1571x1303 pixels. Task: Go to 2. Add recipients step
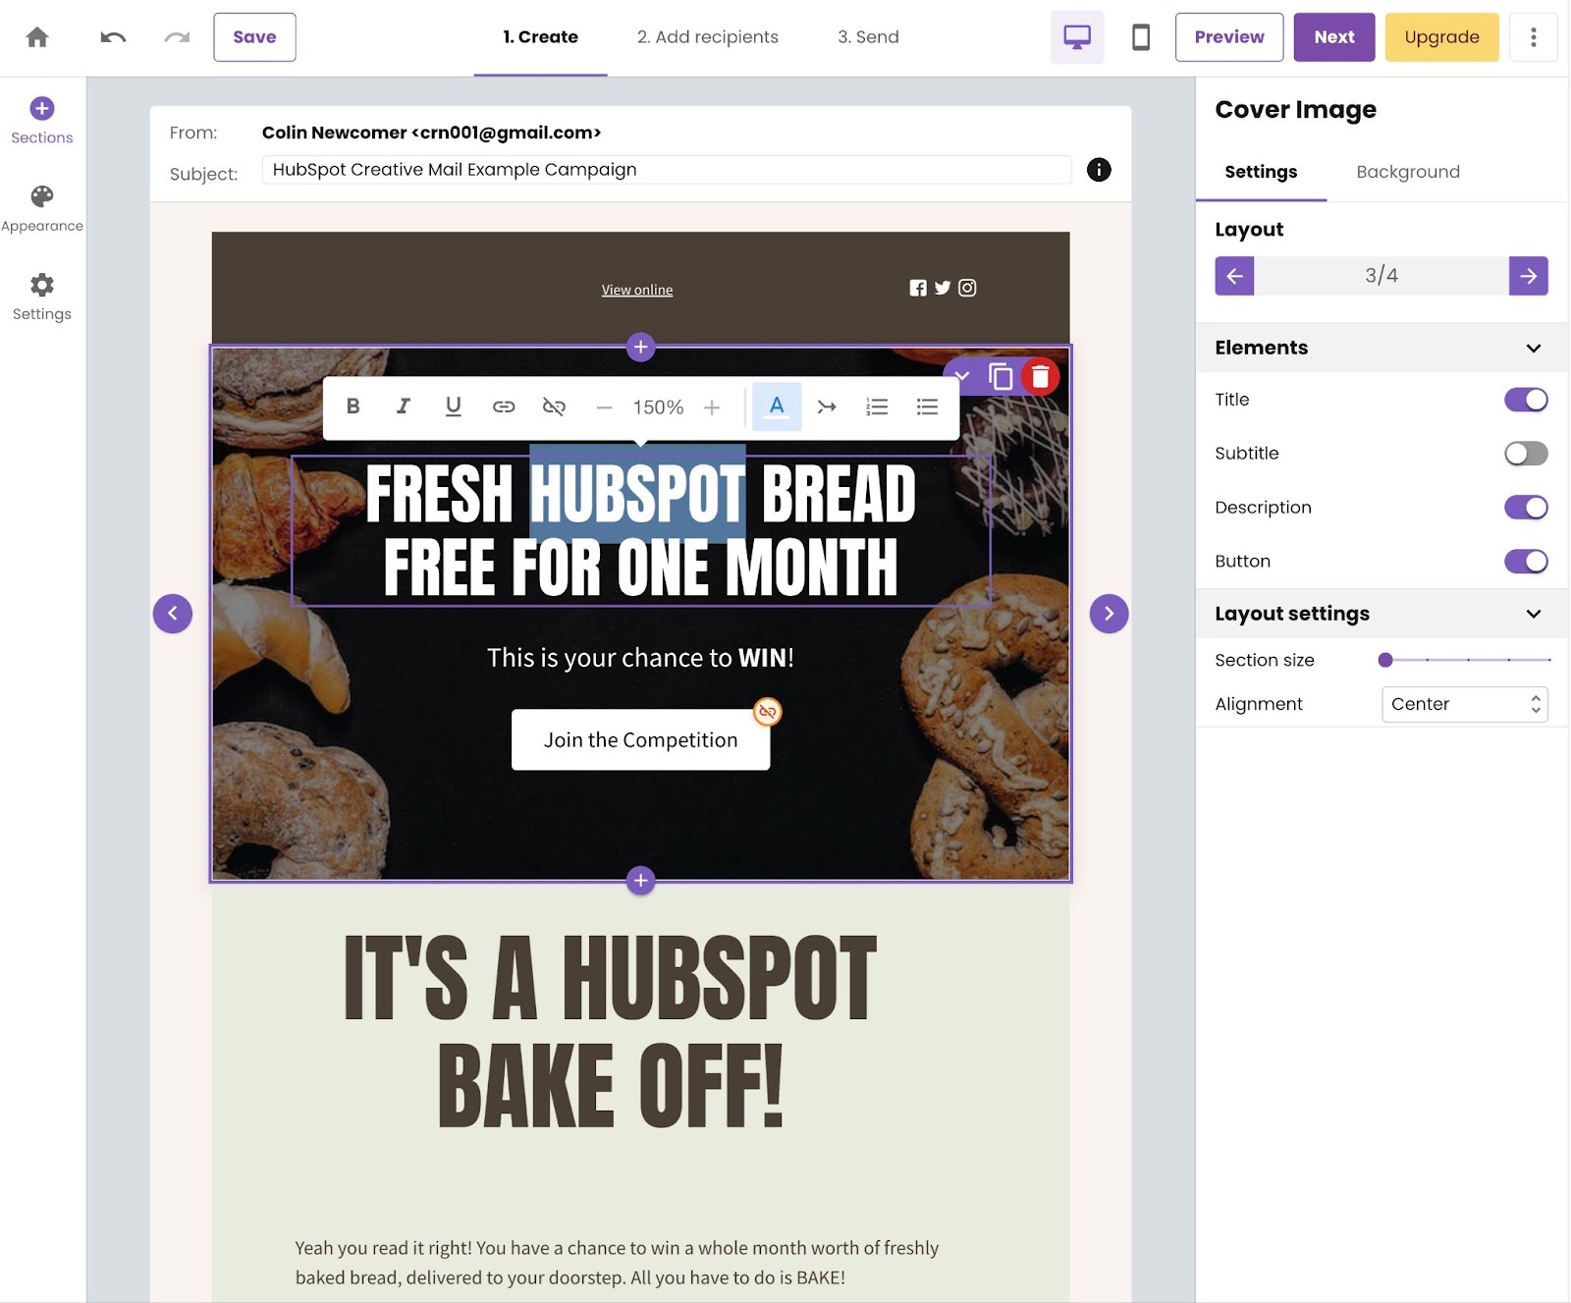pos(707,37)
